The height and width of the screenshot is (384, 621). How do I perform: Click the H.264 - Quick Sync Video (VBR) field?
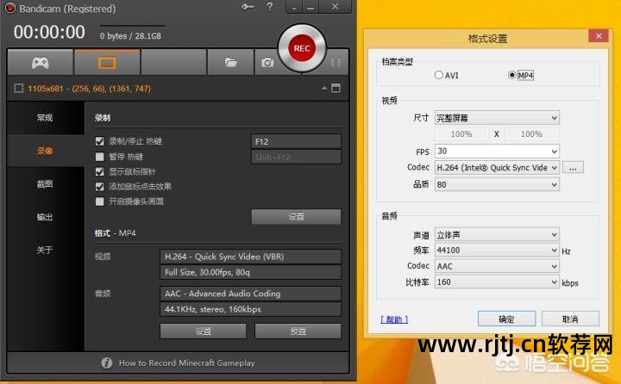(250, 257)
